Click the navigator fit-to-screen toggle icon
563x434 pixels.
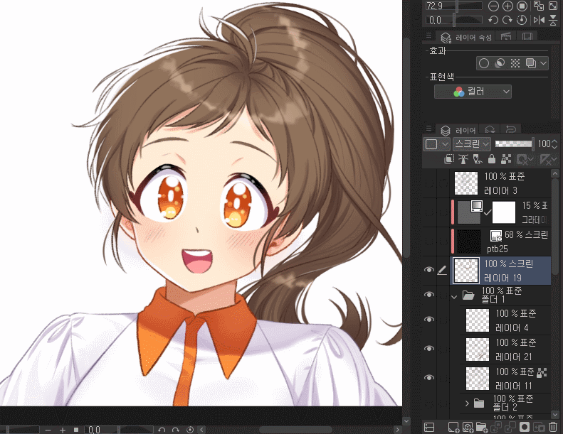pyautogui.click(x=539, y=6)
